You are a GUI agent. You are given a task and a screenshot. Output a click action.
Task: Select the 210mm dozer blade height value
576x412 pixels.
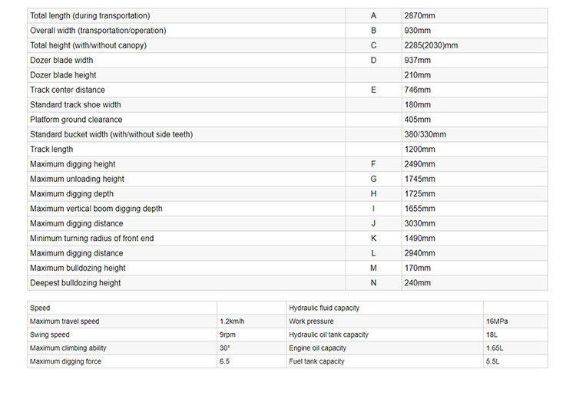(417, 75)
